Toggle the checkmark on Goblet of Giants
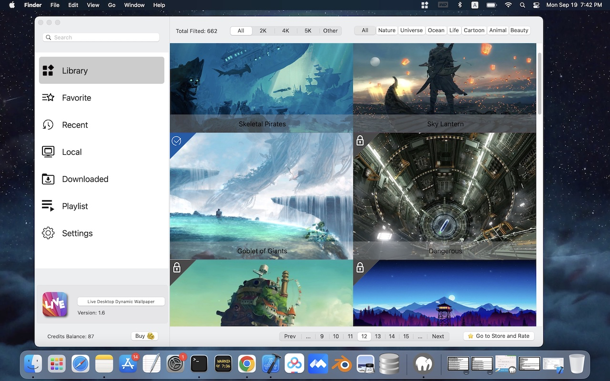The width and height of the screenshot is (610, 381). (x=176, y=140)
